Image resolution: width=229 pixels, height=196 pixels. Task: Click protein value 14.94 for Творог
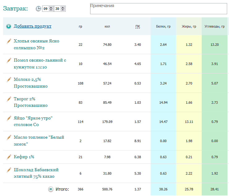[163, 102]
